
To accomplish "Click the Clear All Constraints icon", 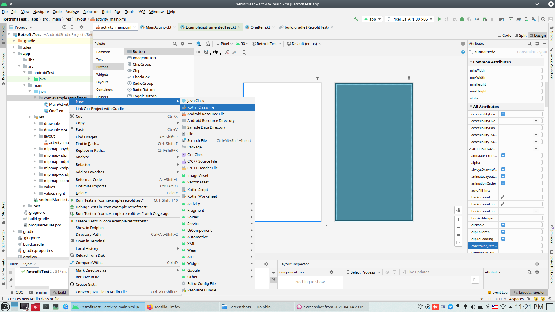I will tap(227, 52).
